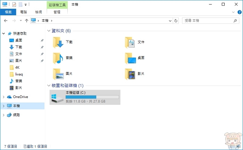This screenshot has height=150, width=243.
Task: Open the address bar history dropdown
Action: coord(170,20)
